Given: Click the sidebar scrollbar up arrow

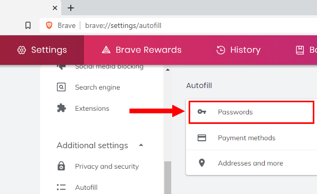Looking at the screenshot, I should pyautogui.click(x=167, y=70).
